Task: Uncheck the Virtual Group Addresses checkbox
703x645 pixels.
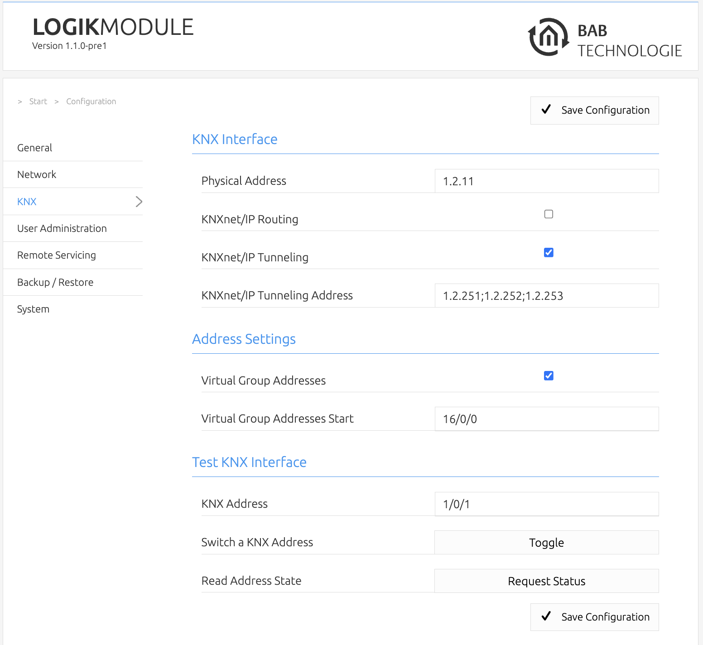Action: pos(549,375)
